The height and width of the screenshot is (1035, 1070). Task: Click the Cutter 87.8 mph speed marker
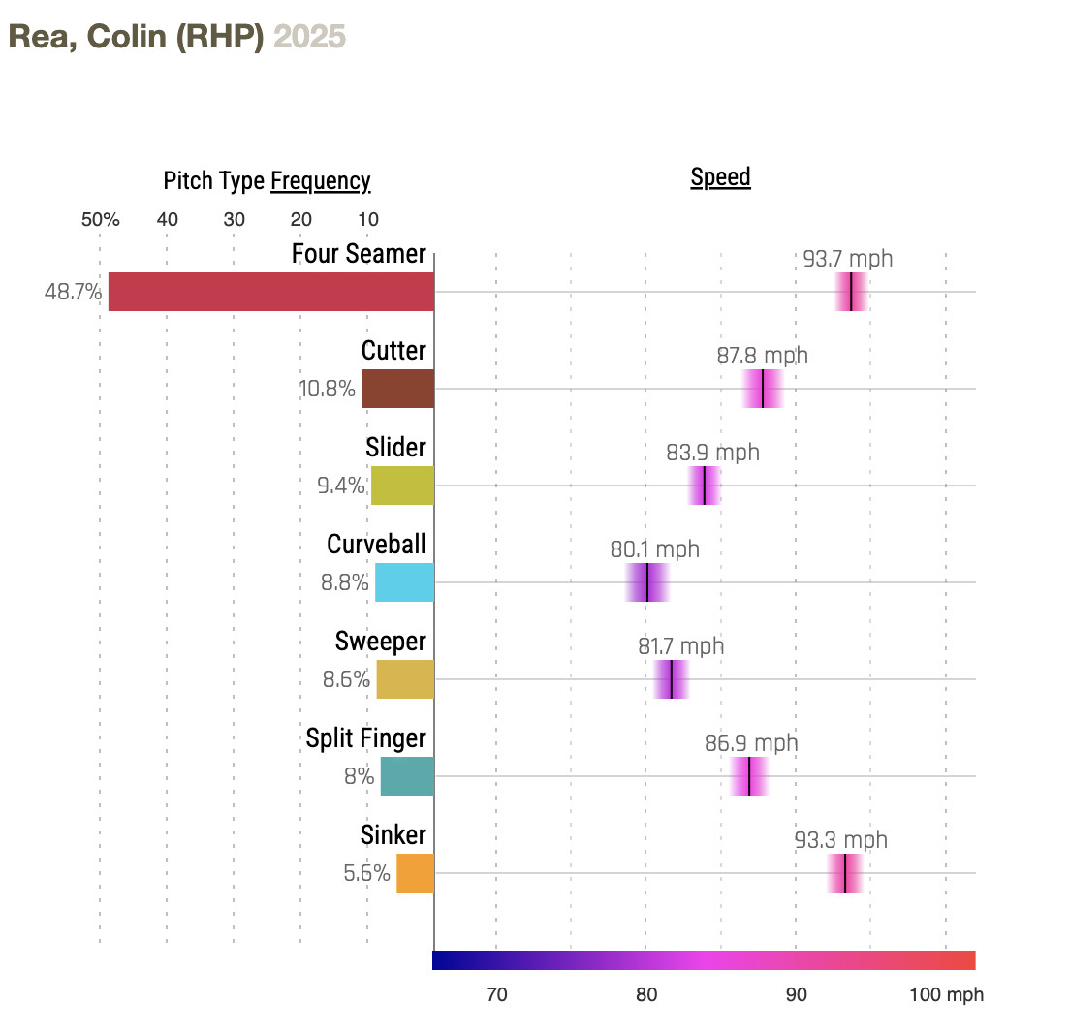coord(763,389)
